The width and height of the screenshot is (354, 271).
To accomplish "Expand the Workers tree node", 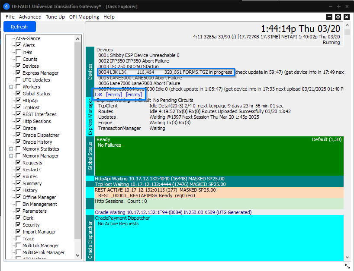I will [11, 87].
